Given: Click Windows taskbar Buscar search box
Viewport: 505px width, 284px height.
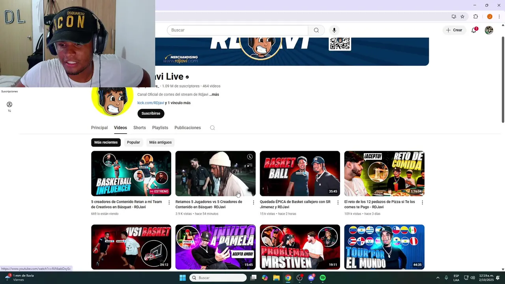Looking at the screenshot, I should click(218, 278).
